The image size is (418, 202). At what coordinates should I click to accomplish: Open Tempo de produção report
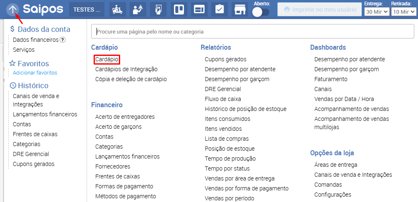point(230,159)
